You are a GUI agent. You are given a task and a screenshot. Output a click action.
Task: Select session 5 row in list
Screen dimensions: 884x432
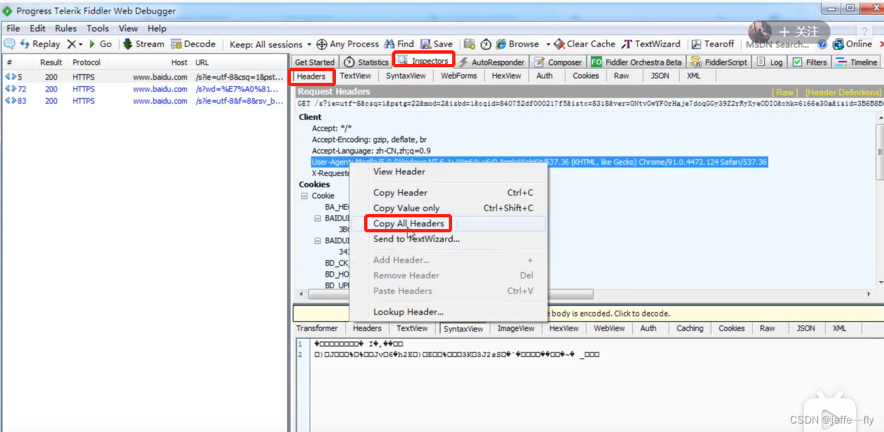[x=144, y=77]
